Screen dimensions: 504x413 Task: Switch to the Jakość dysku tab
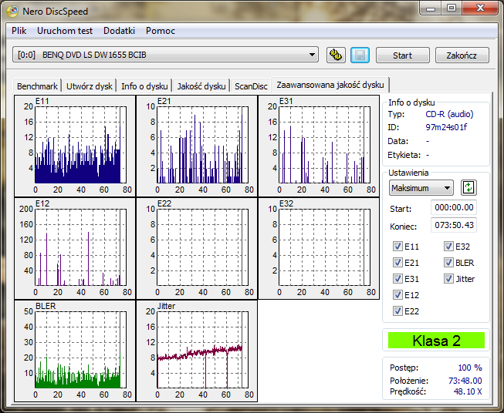tap(201, 86)
